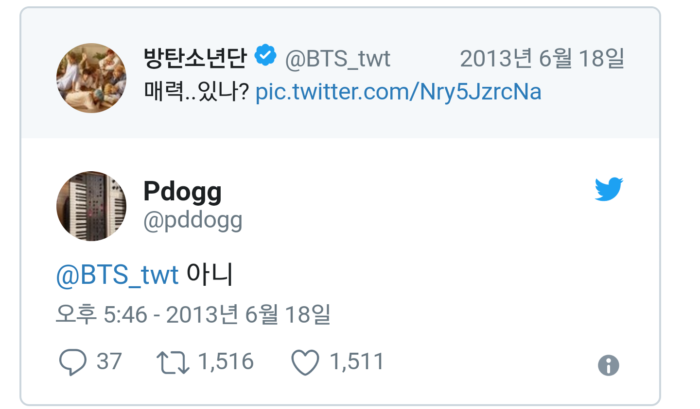Open the Pdogg display name

182,192
